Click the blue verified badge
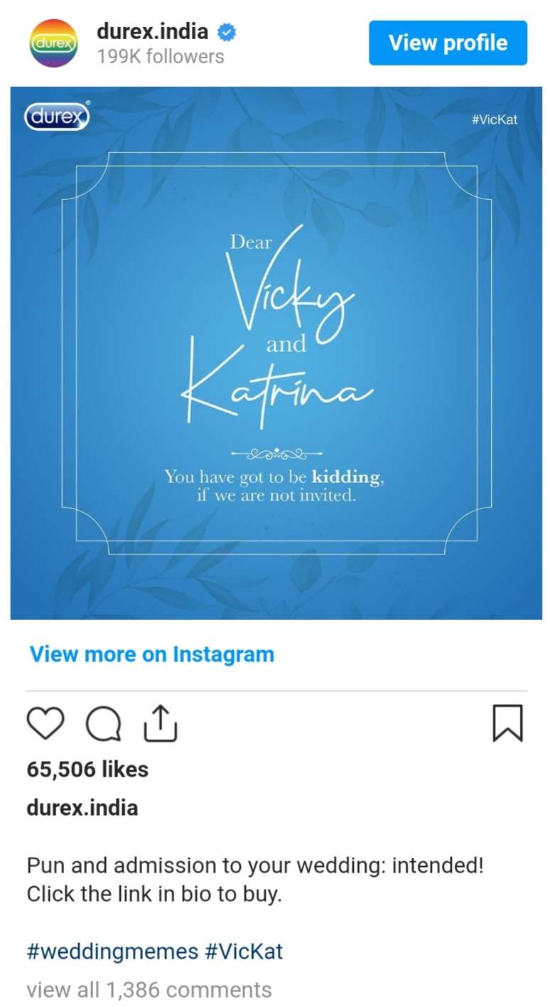 click(227, 32)
